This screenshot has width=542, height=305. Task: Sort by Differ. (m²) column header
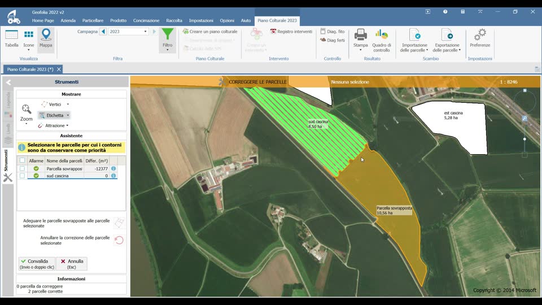pyautogui.click(x=97, y=161)
